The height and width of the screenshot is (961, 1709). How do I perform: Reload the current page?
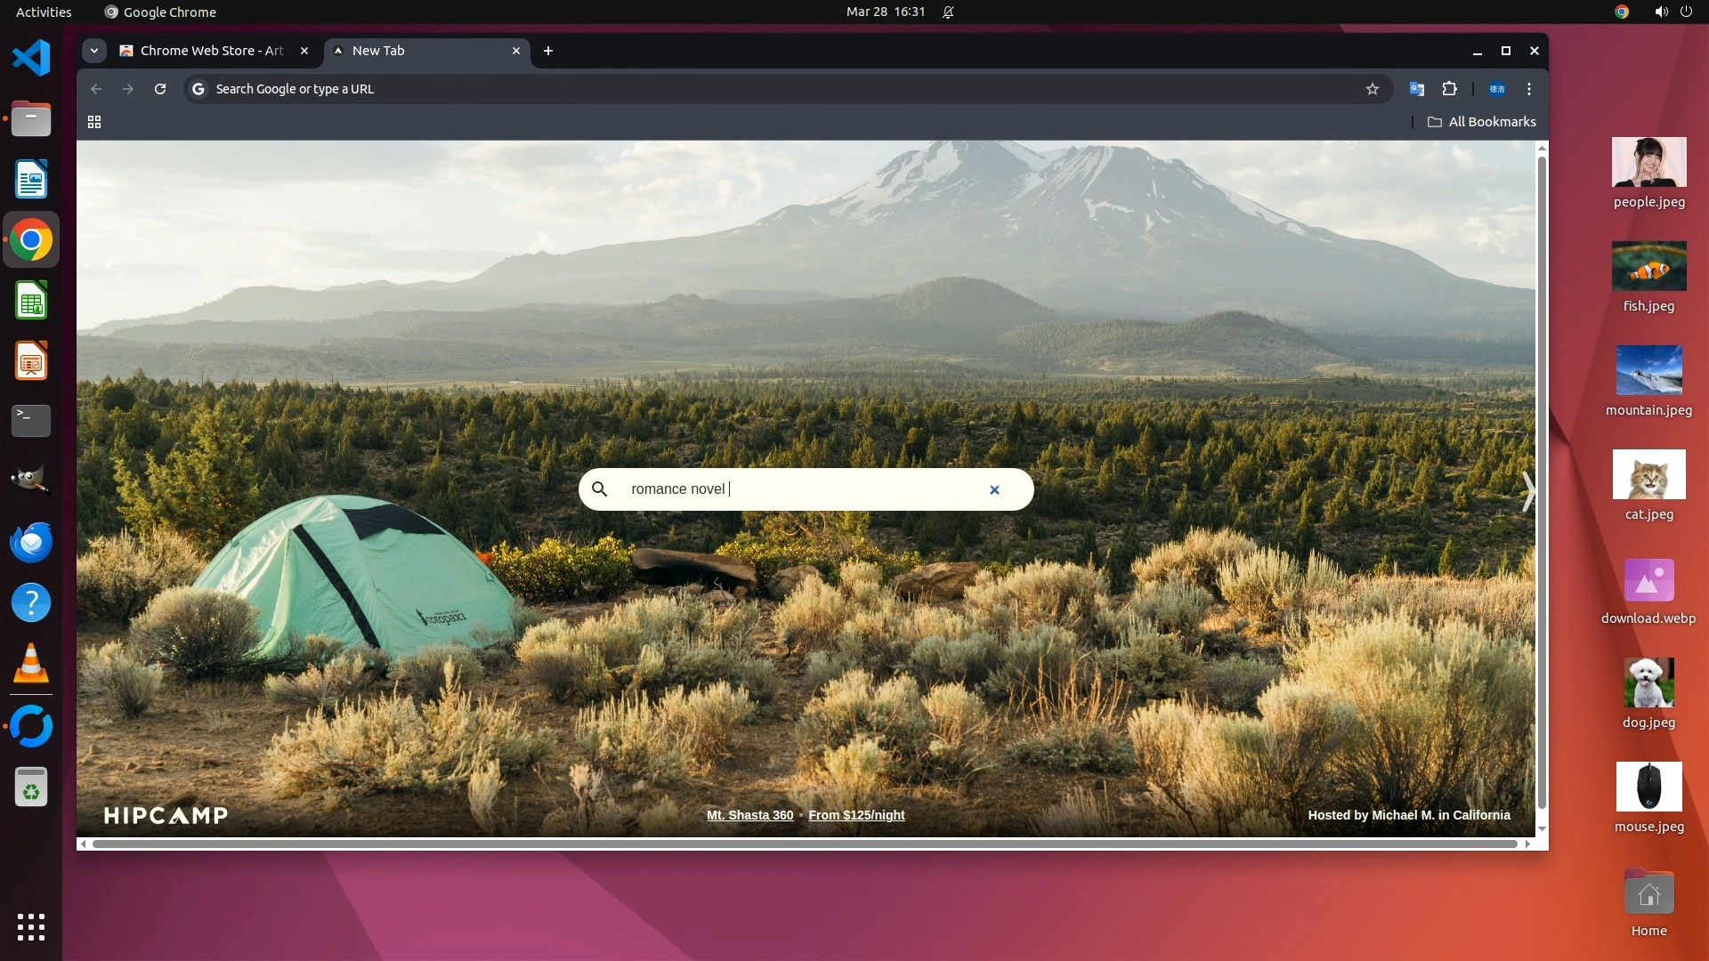pyautogui.click(x=160, y=89)
